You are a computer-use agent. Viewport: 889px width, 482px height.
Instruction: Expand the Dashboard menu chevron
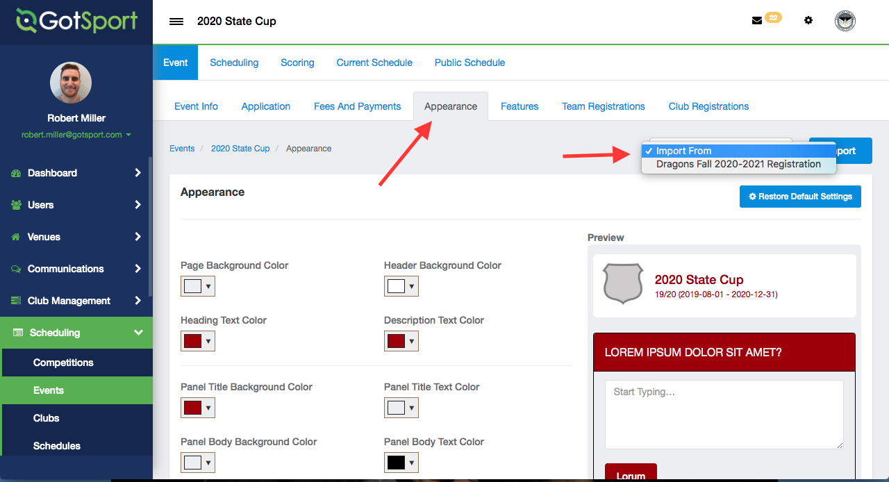pos(138,173)
